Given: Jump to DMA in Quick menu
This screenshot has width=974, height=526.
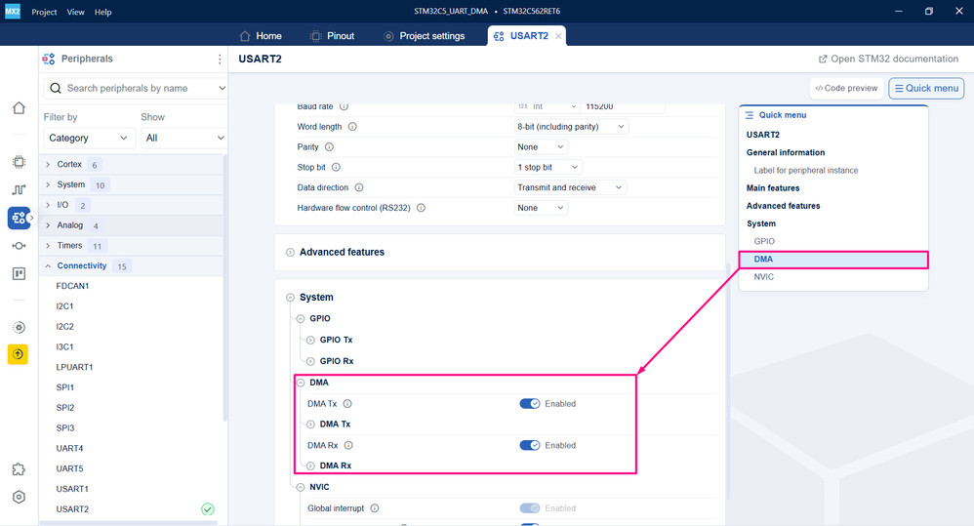Looking at the screenshot, I should pyautogui.click(x=833, y=260).
